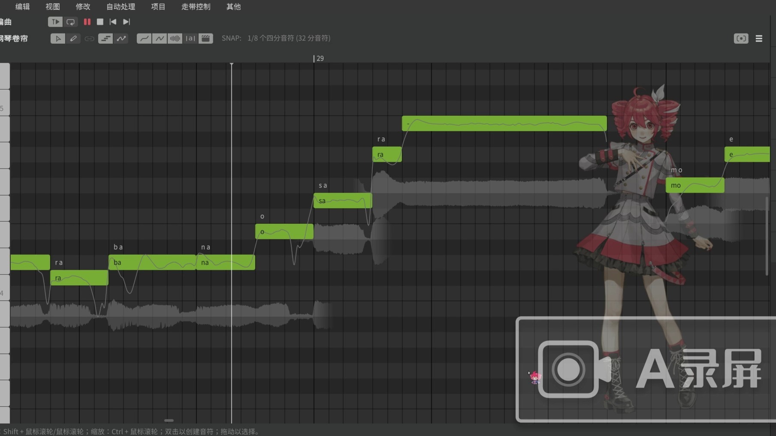Viewport: 776px width, 436px height.
Task: Open the hamburger panel menu at top right
Action: (x=759, y=39)
